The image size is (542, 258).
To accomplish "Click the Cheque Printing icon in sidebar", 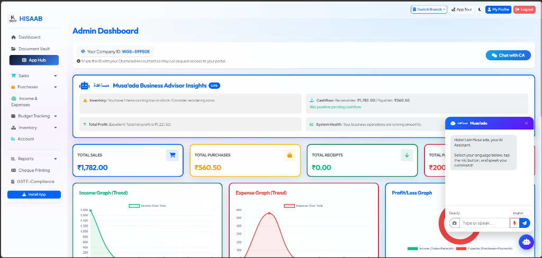I will point(13,170).
